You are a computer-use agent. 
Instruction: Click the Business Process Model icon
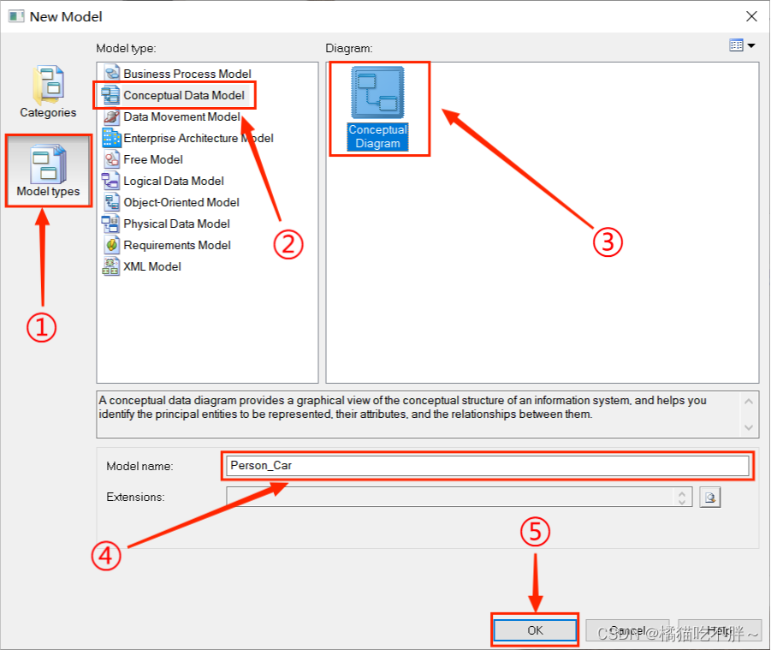pos(112,74)
